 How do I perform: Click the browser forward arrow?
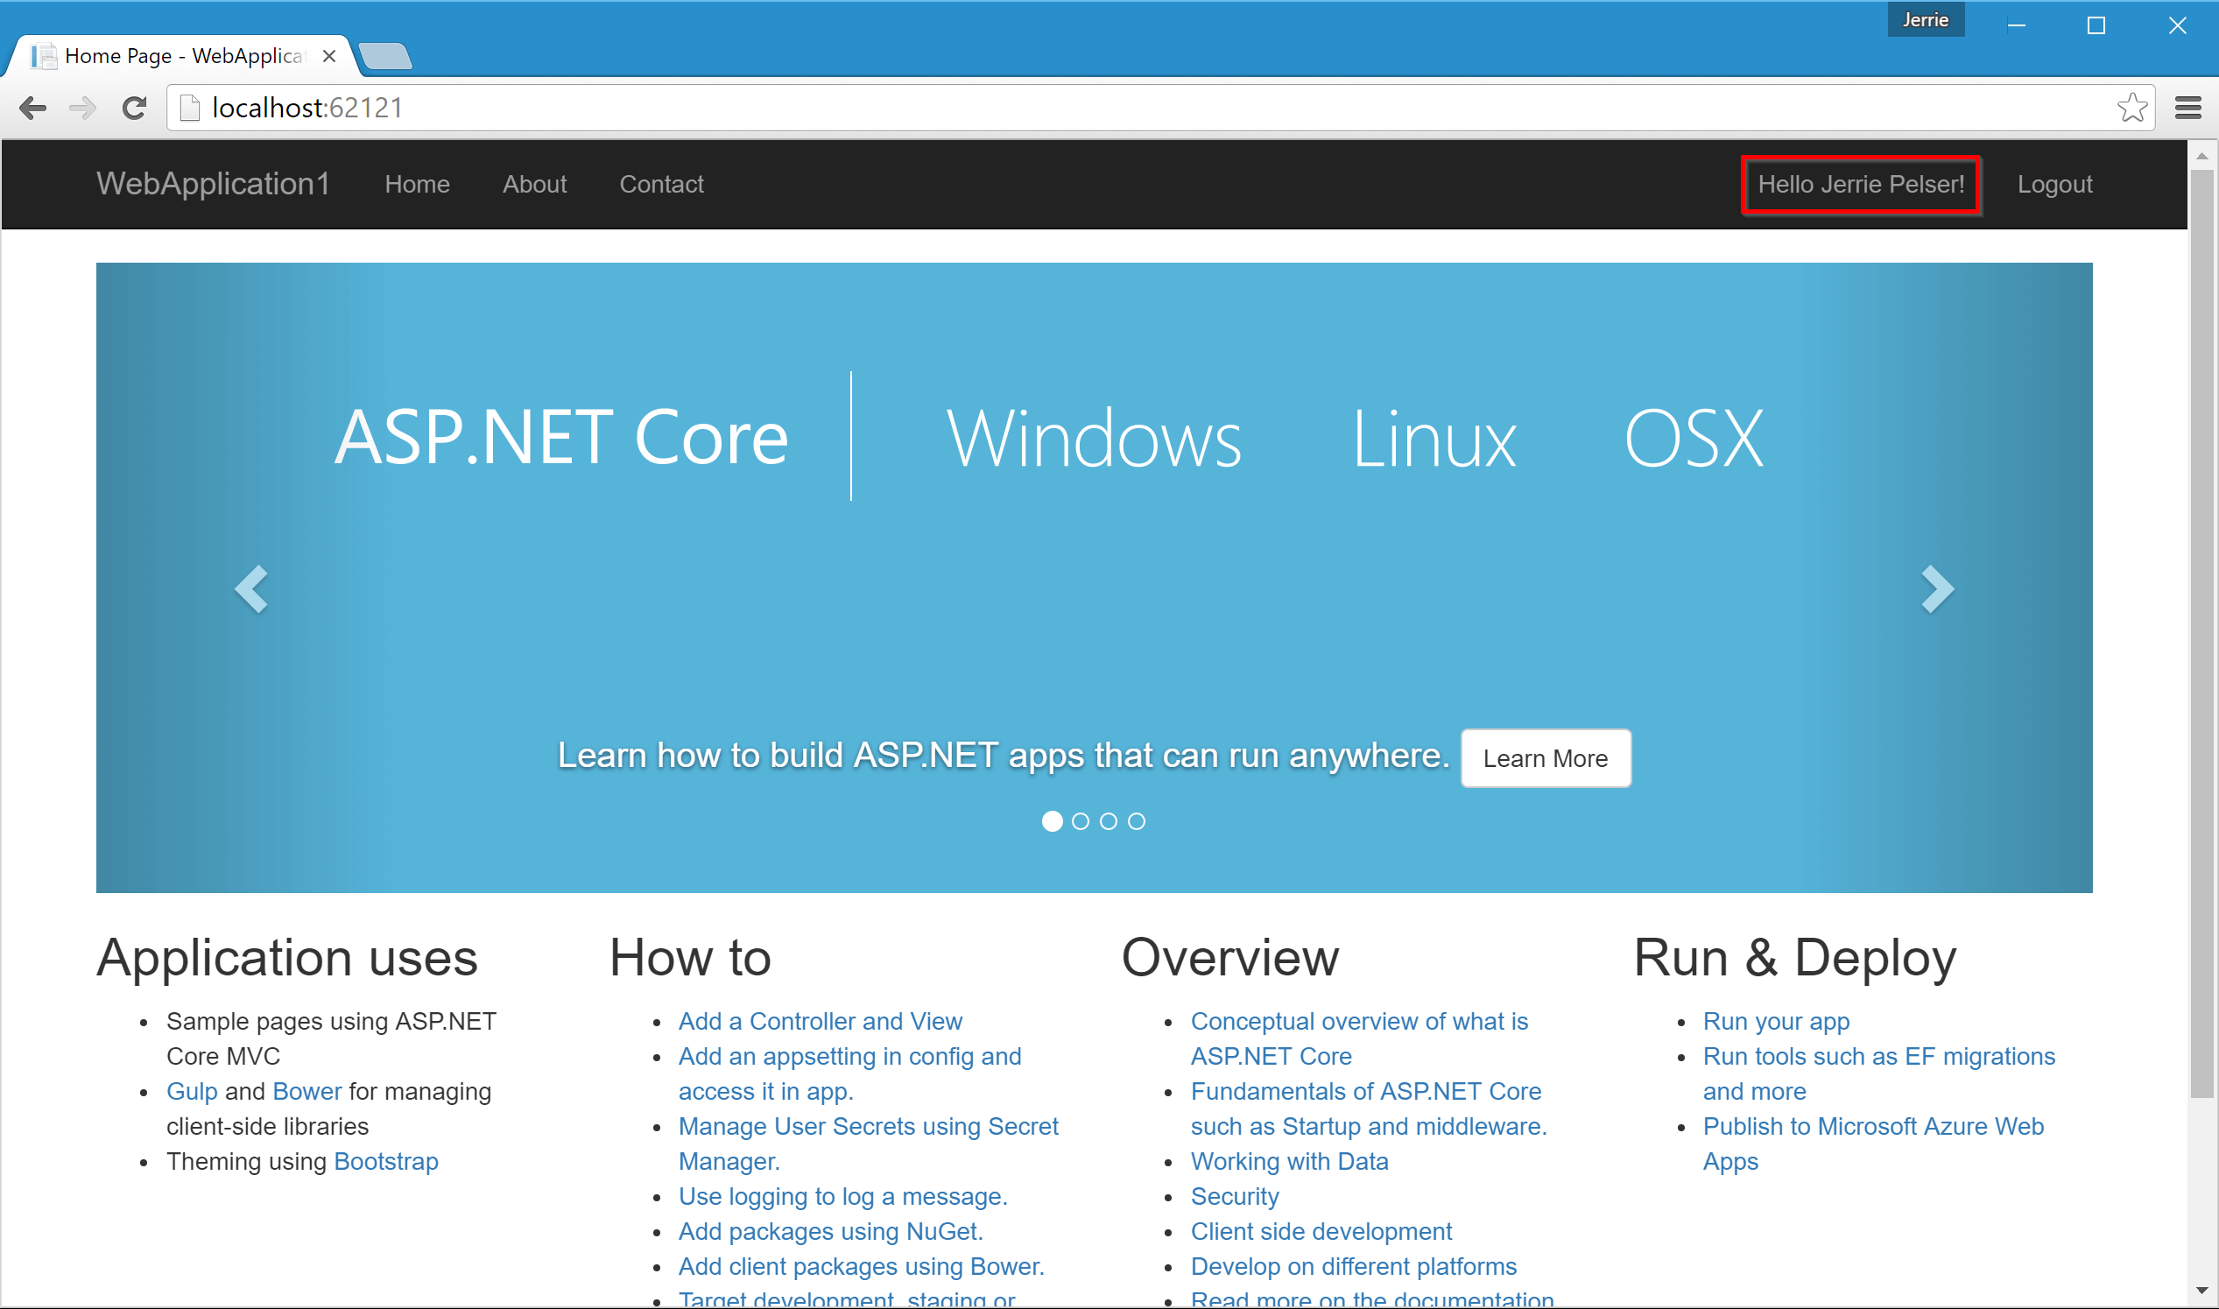coord(83,108)
